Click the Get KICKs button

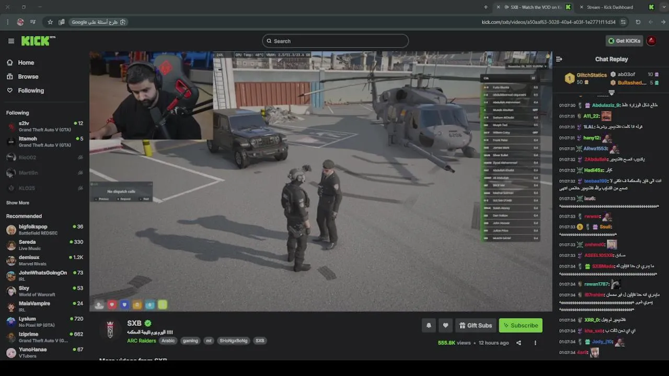[x=625, y=41]
